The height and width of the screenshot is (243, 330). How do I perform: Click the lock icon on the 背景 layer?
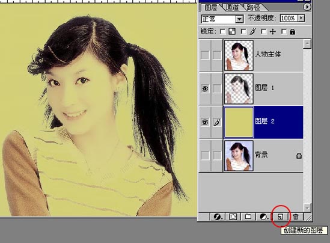coord(299,156)
